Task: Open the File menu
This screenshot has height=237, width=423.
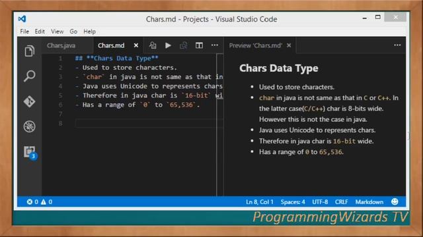Action: click(24, 32)
